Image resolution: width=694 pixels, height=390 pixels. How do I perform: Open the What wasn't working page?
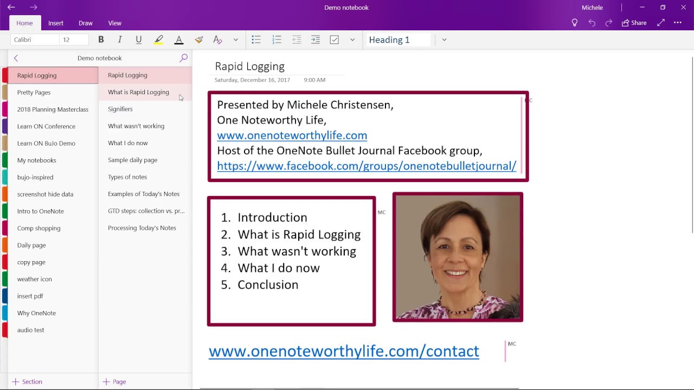(145, 126)
